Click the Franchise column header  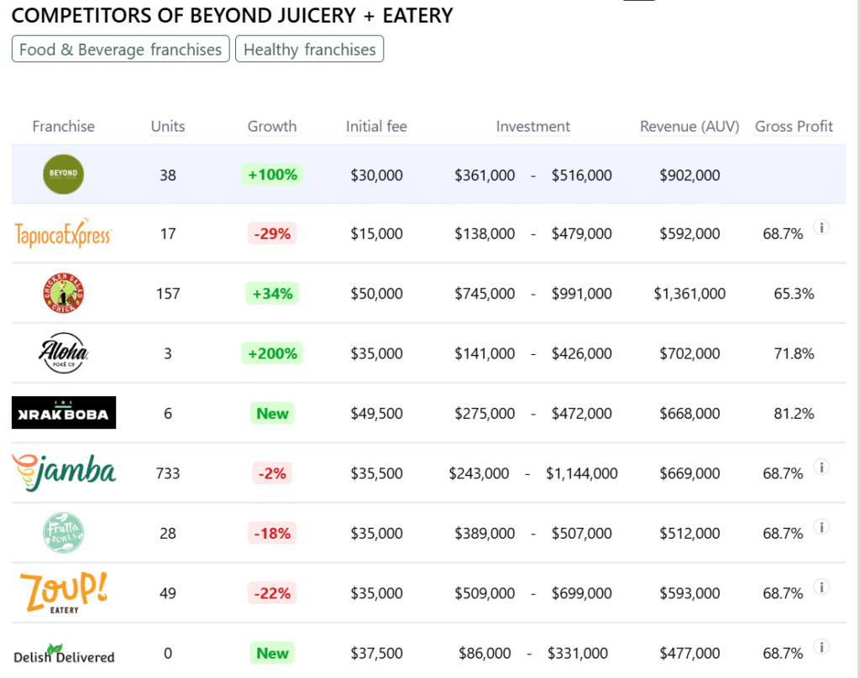[x=63, y=127]
